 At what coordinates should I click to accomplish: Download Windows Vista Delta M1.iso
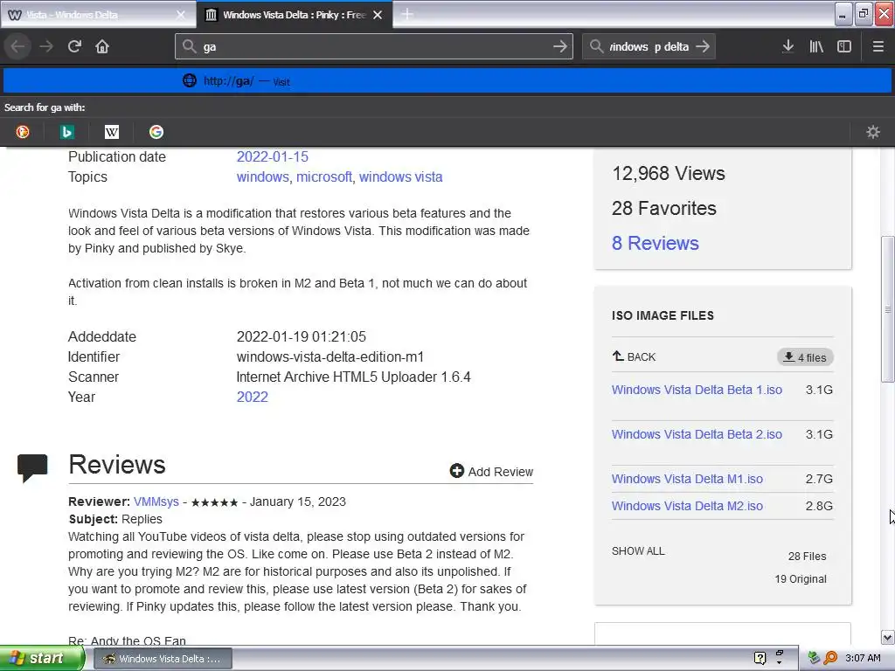pyautogui.click(x=687, y=479)
